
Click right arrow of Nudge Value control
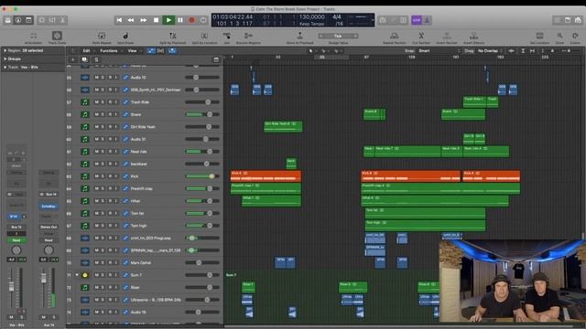tap(355, 36)
